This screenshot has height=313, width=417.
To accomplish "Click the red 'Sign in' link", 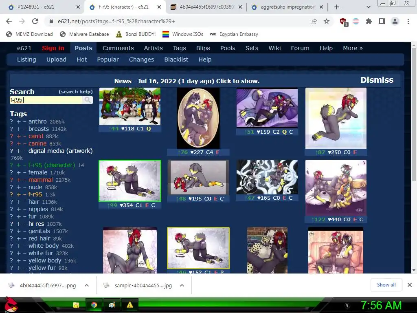I will (x=53, y=48).
